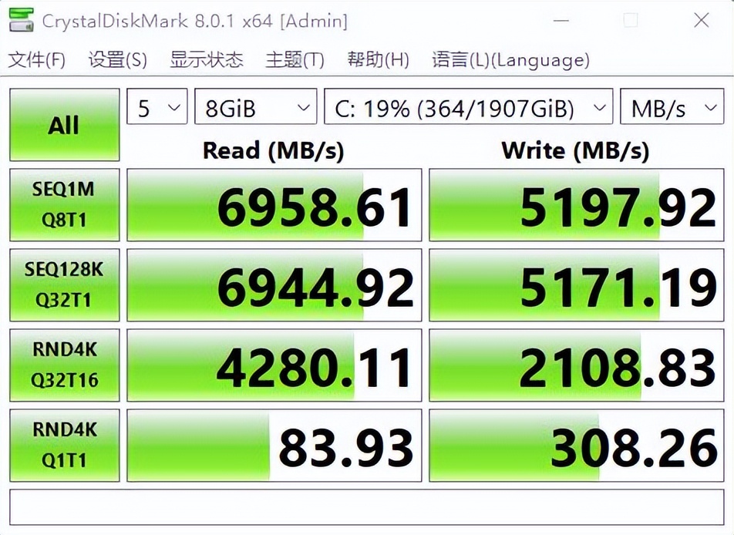This screenshot has width=734, height=535.
Task: Click the RND4K Q32T16 read result 4280.11
Action: pos(274,365)
